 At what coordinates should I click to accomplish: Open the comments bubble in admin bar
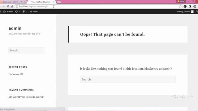(x=25, y=12)
